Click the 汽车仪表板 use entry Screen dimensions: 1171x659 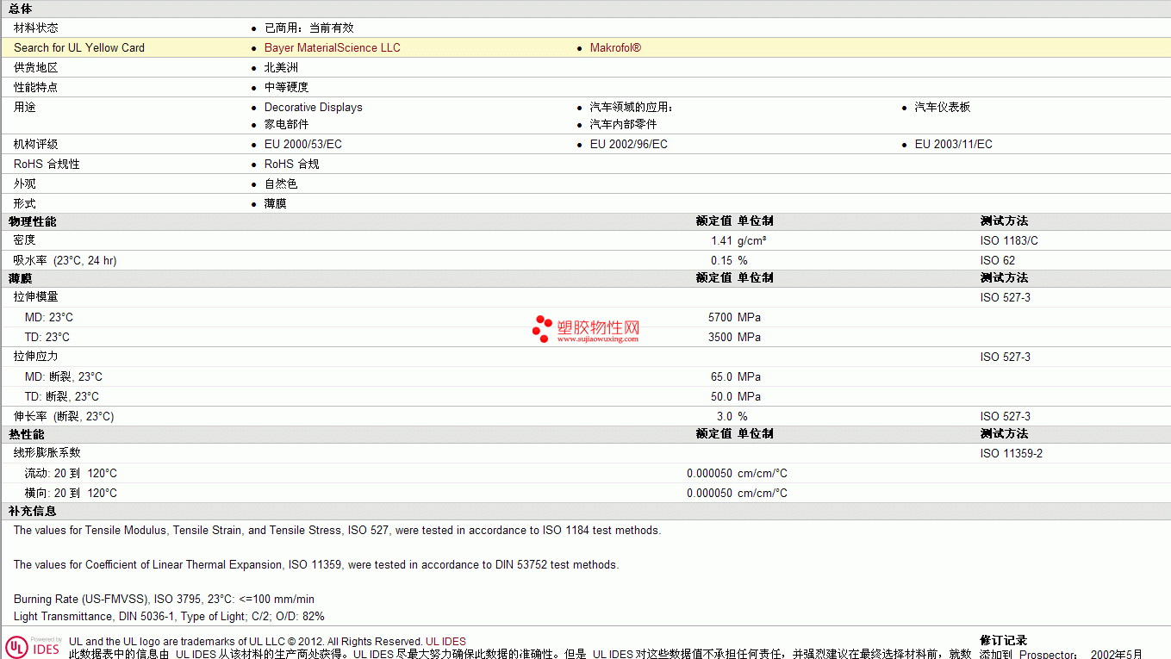[943, 107]
